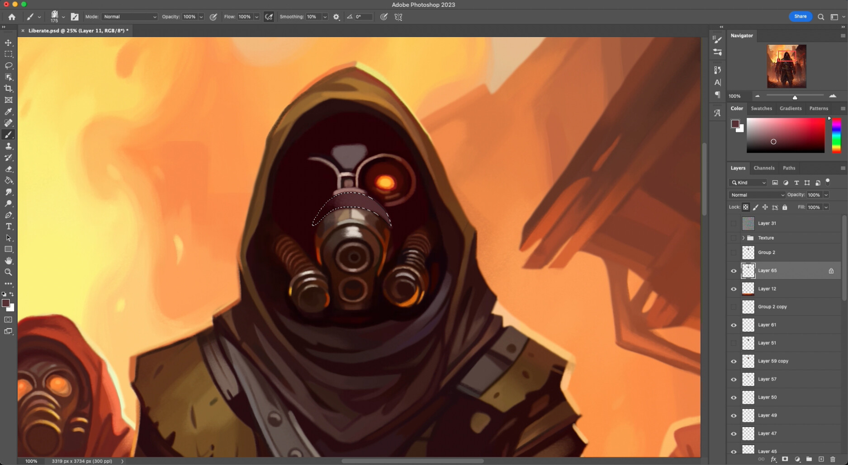The height and width of the screenshot is (465, 848).
Task: Click the Navigator preview thumbnail
Action: [x=786, y=66]
